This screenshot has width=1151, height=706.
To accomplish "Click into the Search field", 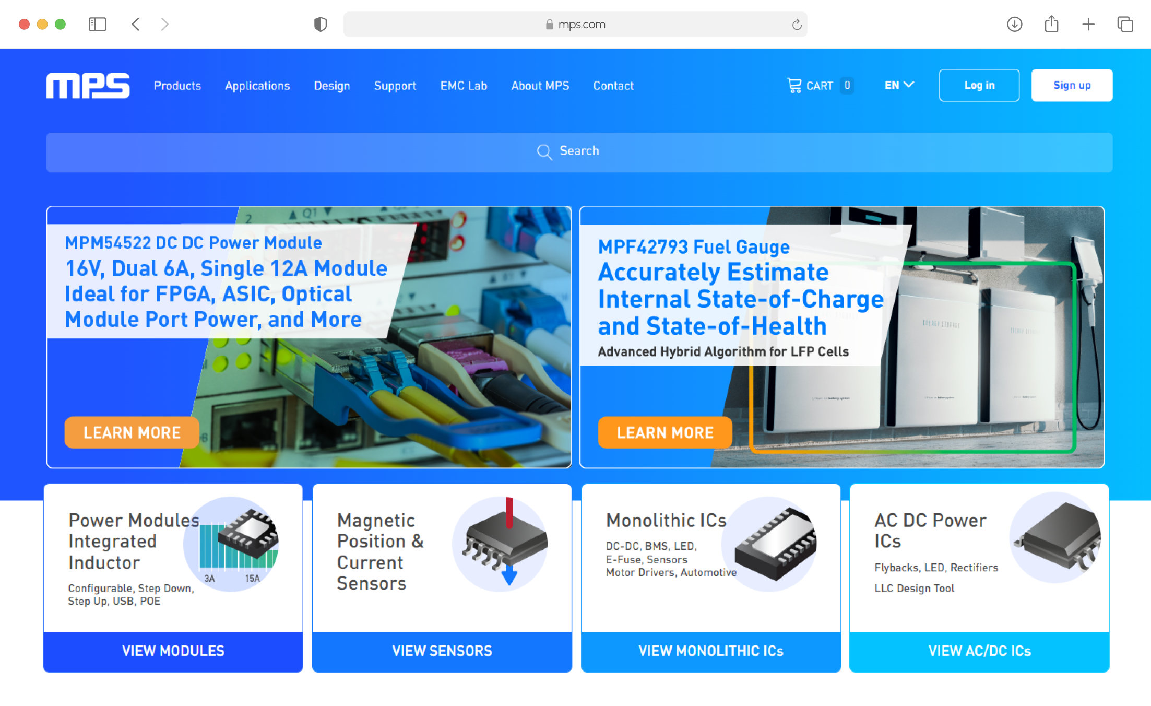I will [x=579, y=152].
